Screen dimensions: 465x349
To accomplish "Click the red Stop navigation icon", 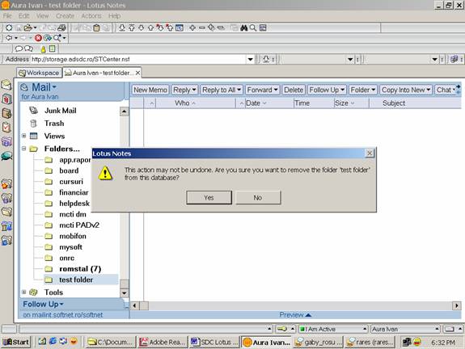I will click(x=38, y=38).
